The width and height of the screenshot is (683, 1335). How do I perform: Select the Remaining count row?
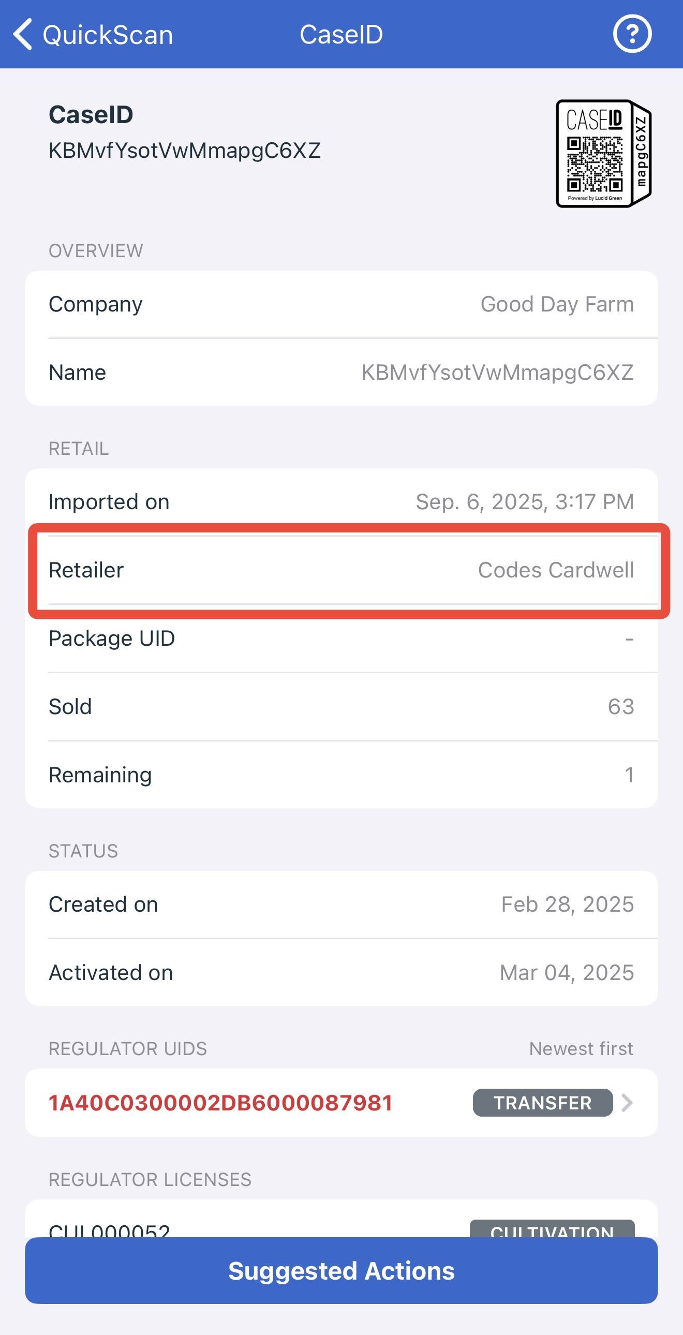(341, 775)
